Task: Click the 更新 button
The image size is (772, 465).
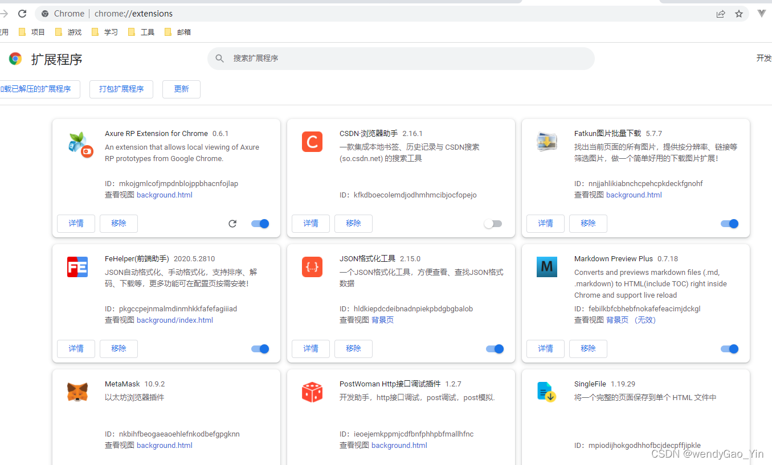Action: tap(181, 89)
